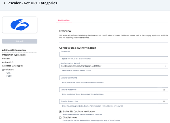Click the Zscaler cloud logo thumbnail
The width and height of the screenshot is (170, 123).
(x=20, y=25)
